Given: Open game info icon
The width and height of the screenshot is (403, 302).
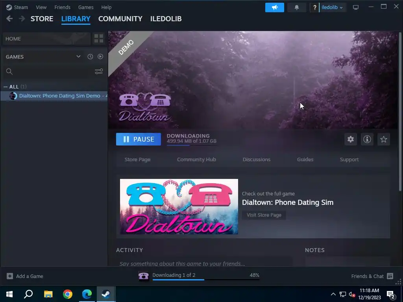Looking at the screenshot, I should 367,139.
